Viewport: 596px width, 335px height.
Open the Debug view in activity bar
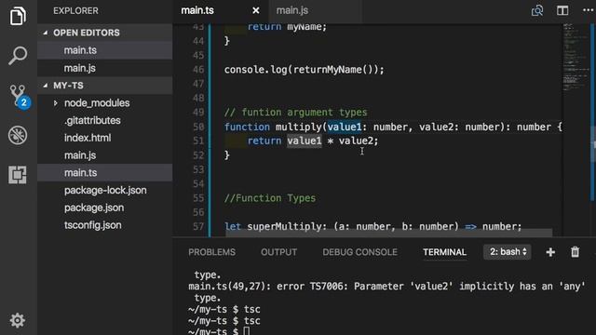(x=18, y=135)
